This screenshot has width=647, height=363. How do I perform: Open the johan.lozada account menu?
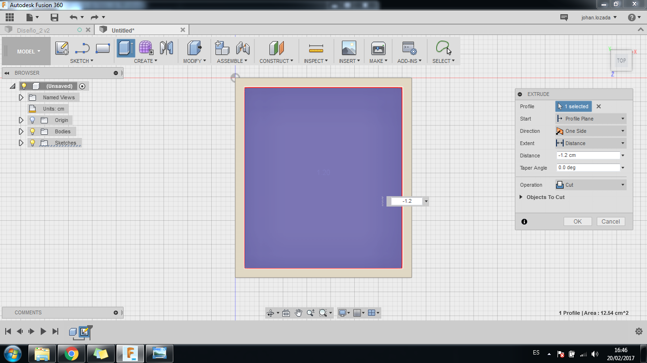pos(599,17)
